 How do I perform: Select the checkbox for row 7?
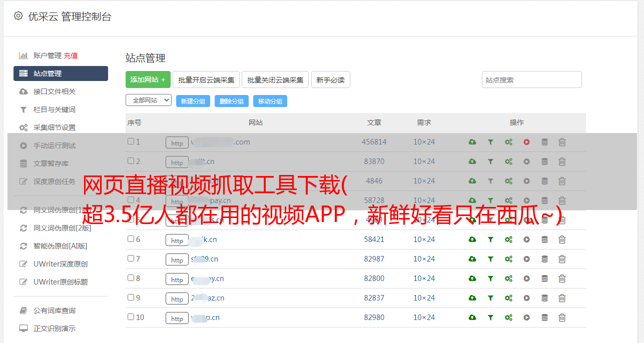(x=131, y=258)
